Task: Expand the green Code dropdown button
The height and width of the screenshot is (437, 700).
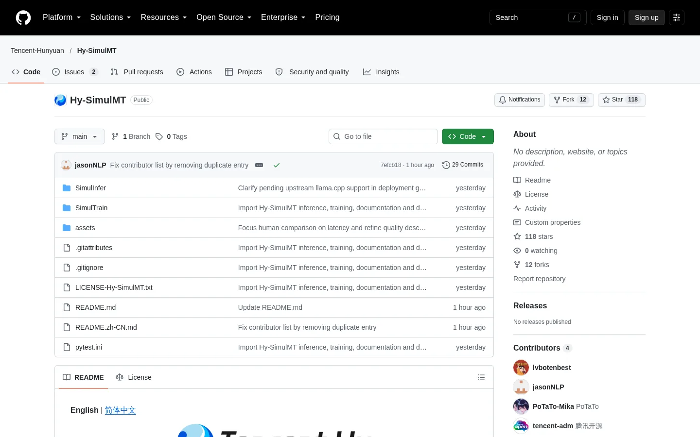Action: point(468,136)
